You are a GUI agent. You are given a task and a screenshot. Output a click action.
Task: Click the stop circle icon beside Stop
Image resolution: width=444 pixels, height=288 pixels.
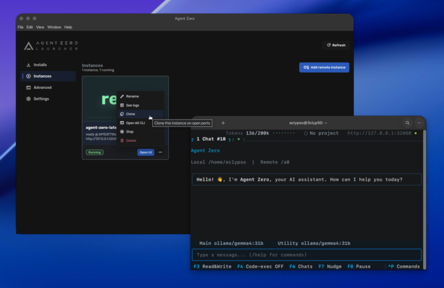click(122, 132)
